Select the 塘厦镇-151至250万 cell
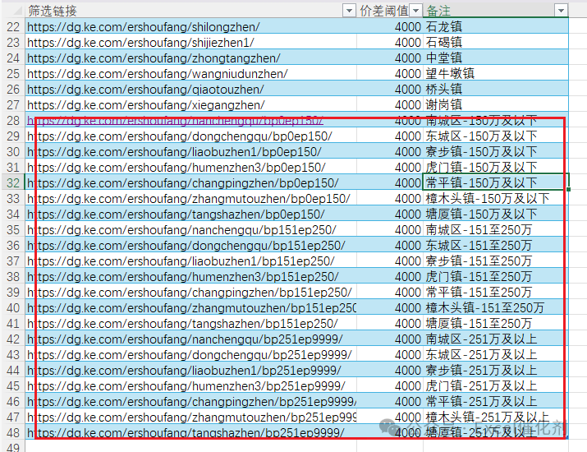Image resolution: width=587 pixels, height=452 pixels. pos(496,324)
